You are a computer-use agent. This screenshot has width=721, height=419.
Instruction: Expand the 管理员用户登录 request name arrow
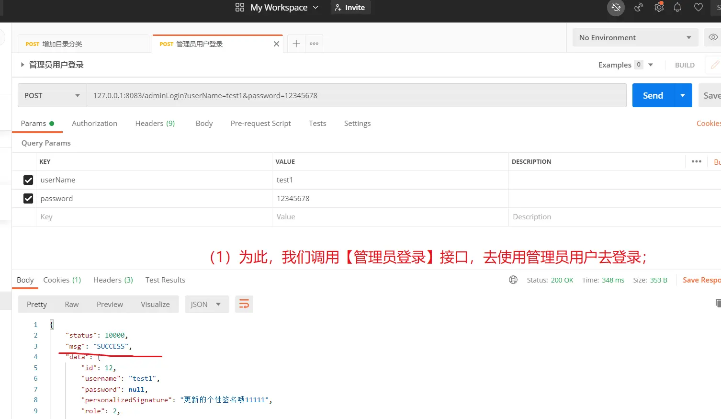[x=22, y=65]
